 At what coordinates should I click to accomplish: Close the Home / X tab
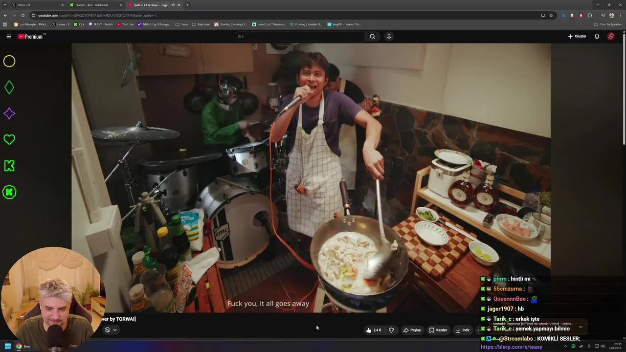tap(63, 5)
